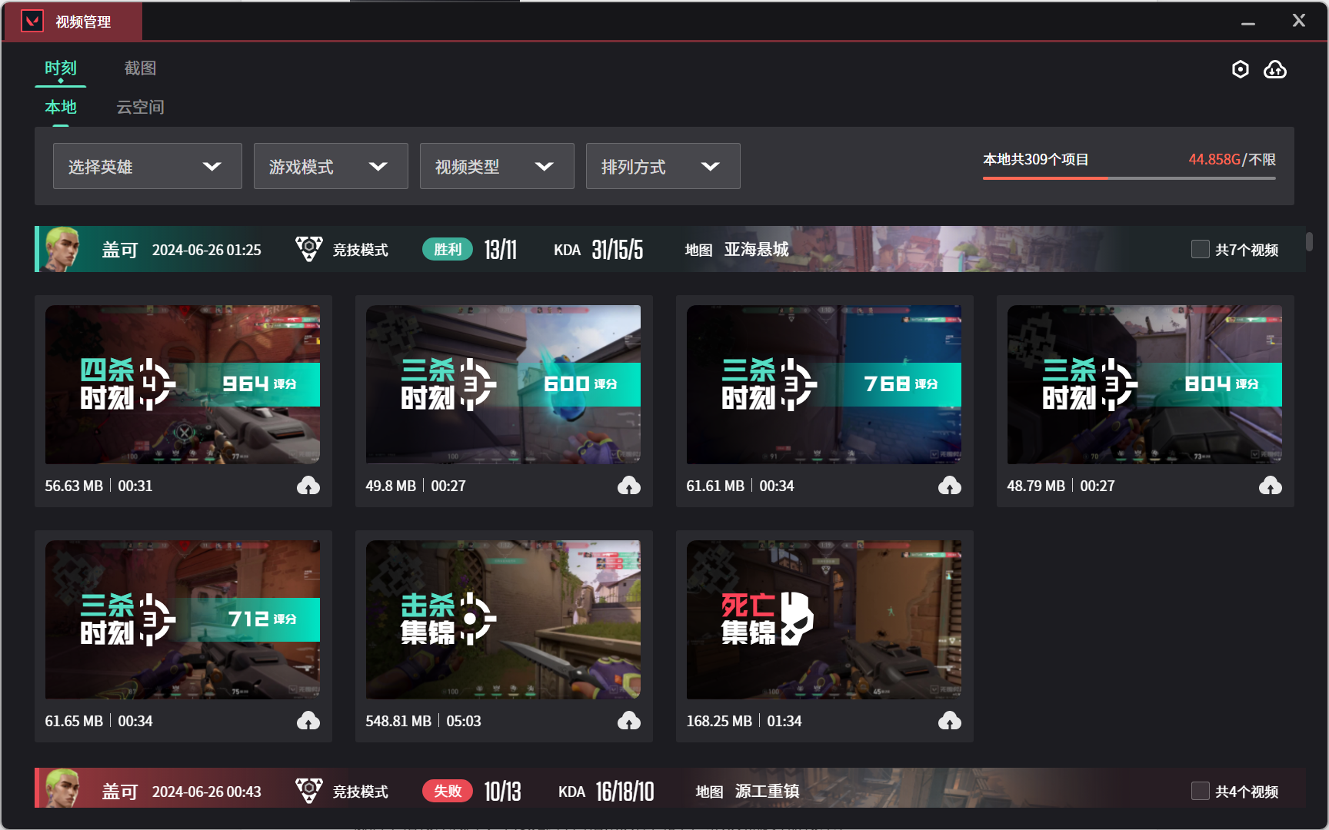
Task: Click the local storage usage bar
Action: 1129,178
